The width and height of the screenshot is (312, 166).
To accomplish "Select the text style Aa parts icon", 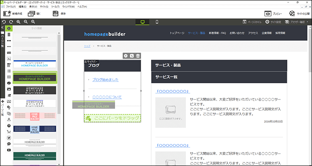I will pyautogui.click(x=9, y=59).
